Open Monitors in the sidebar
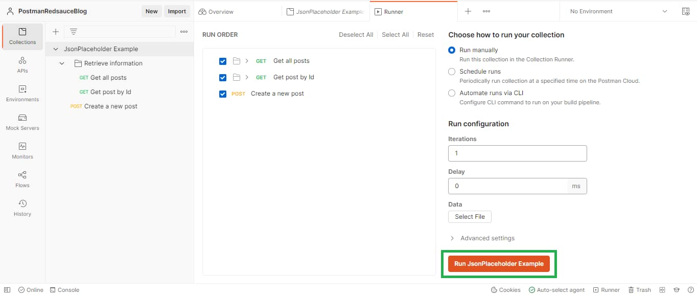Viewport: 697px width, 296px height. (22, 151)
